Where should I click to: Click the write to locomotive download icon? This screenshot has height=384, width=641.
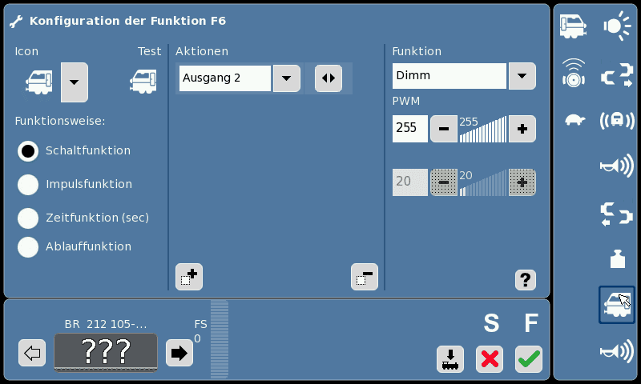tap(450, 359)
